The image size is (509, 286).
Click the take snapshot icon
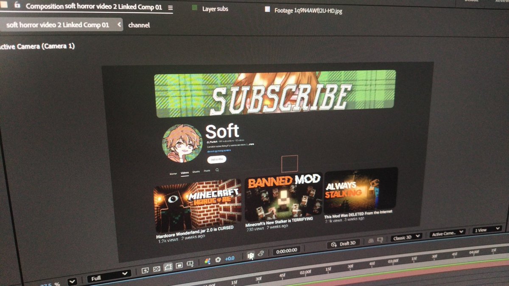pos(250,255)
